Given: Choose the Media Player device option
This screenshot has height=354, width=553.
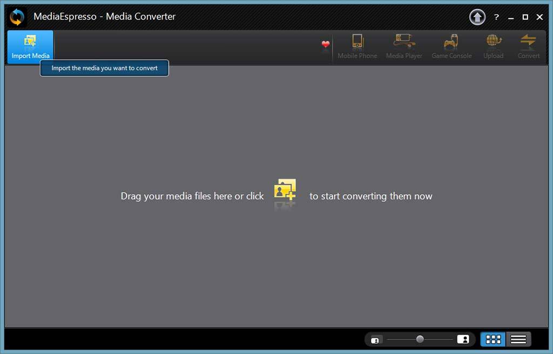Looking at the screenshot, I should coord(404,46).
